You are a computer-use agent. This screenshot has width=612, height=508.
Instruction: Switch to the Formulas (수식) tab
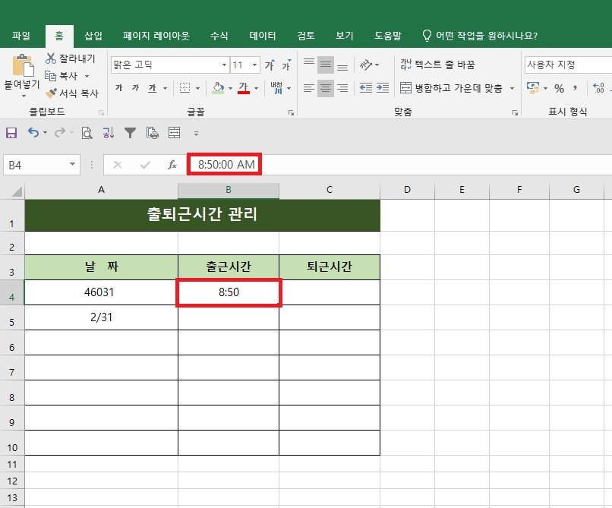[x=219, y=36]
